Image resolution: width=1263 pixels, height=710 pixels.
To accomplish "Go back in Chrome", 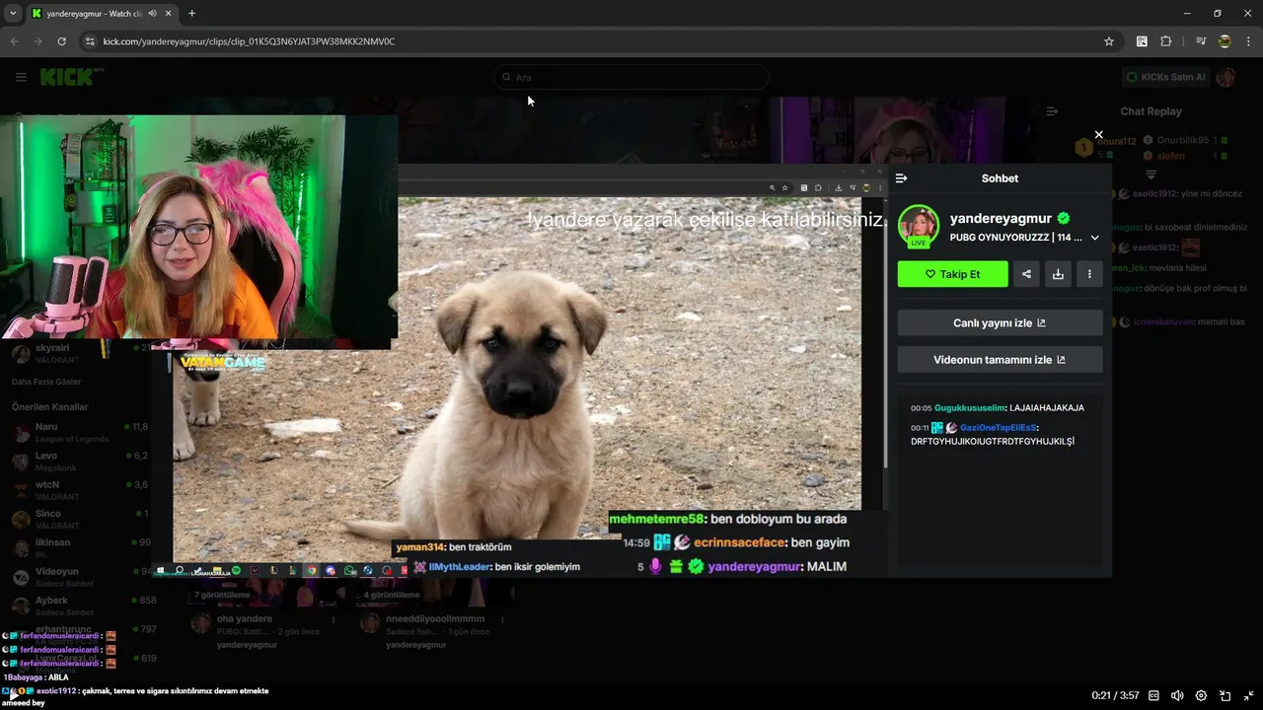I will (14, 41).
